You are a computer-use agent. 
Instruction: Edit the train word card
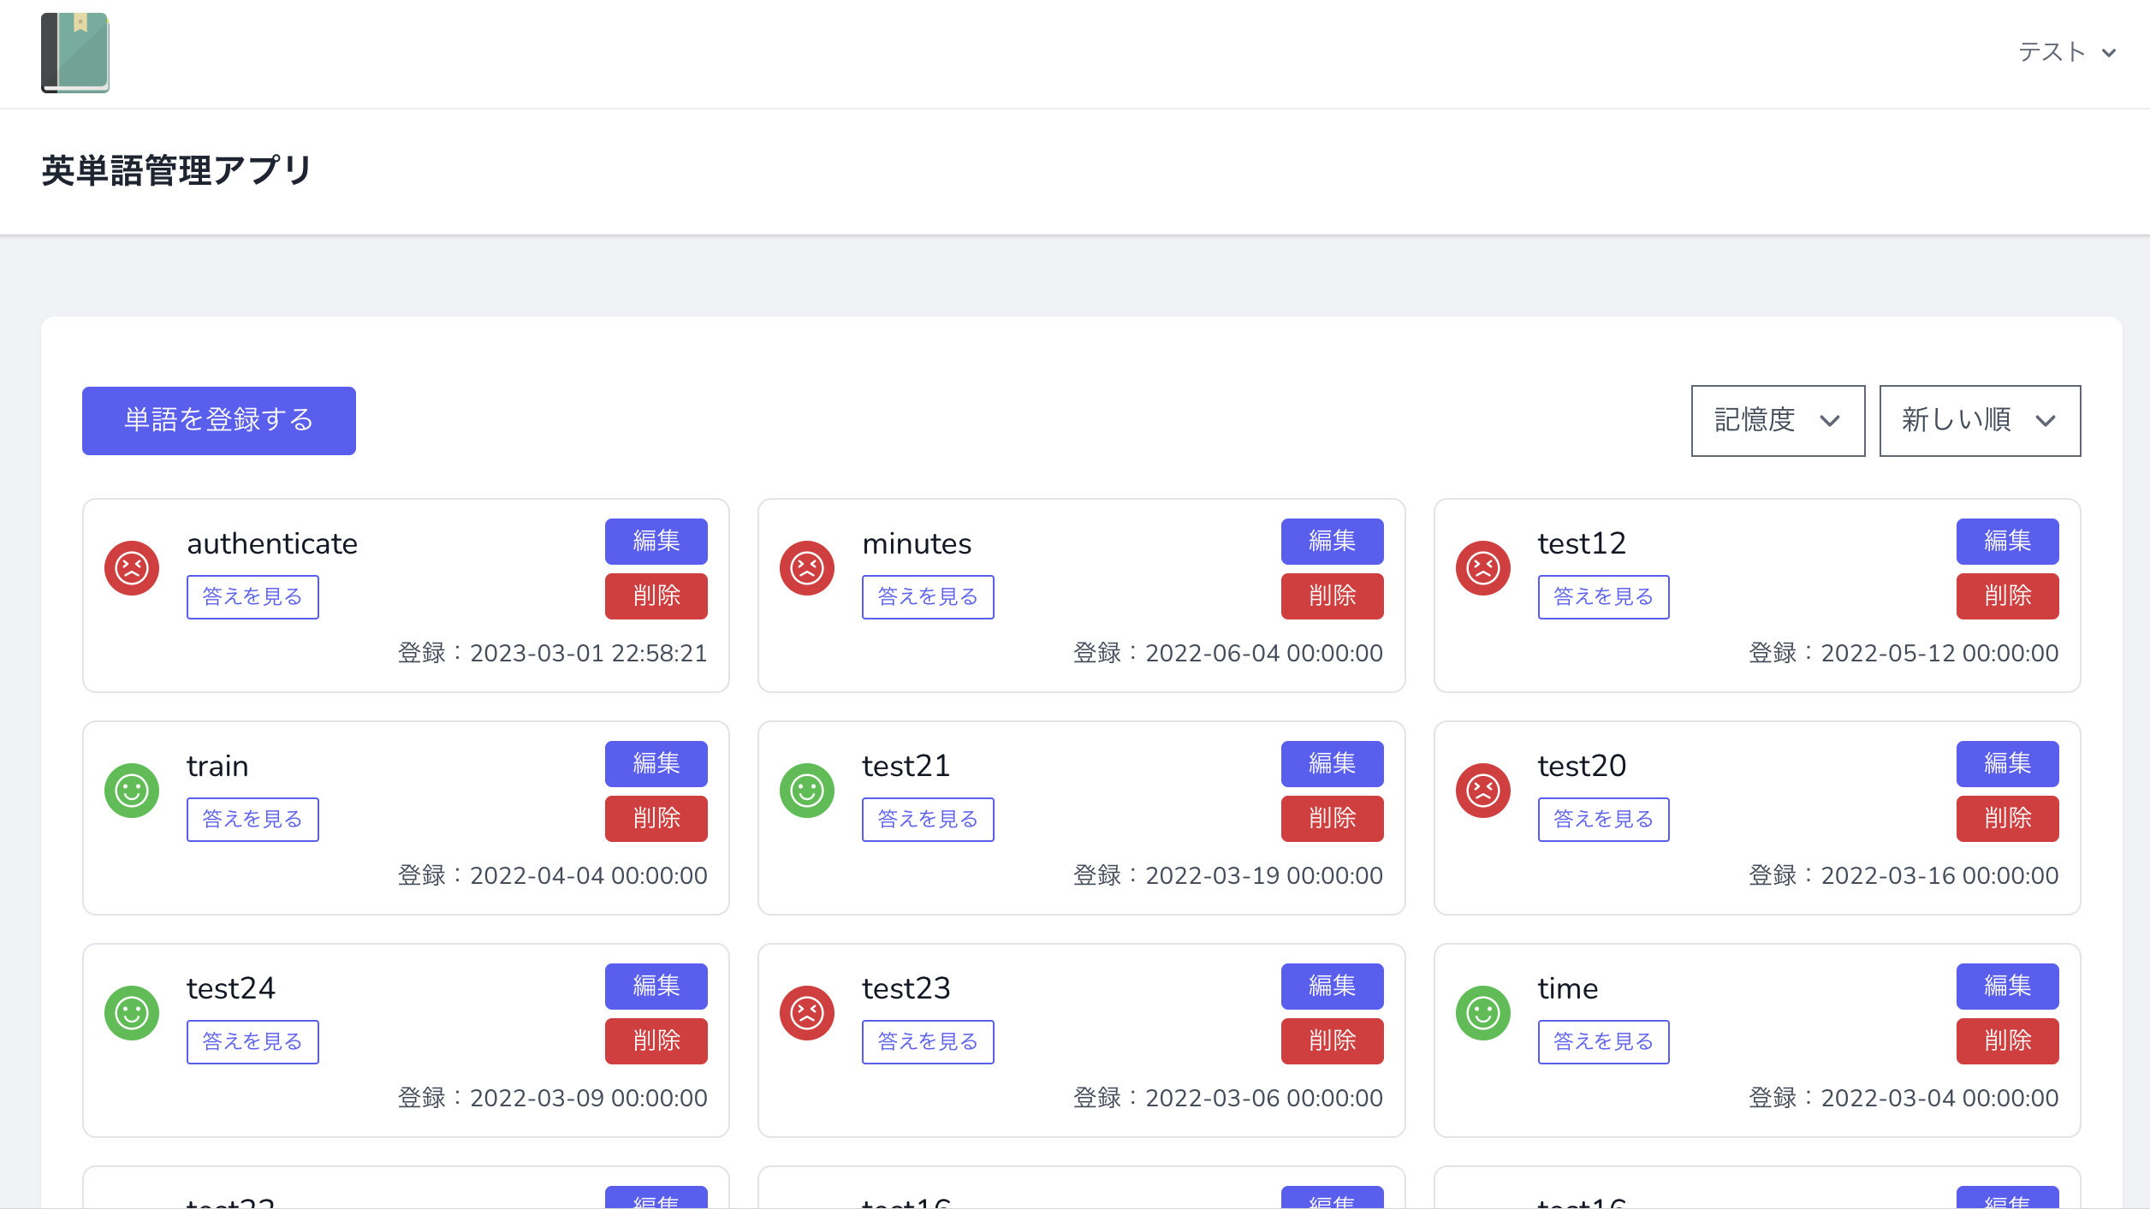(x=656, y=763)
